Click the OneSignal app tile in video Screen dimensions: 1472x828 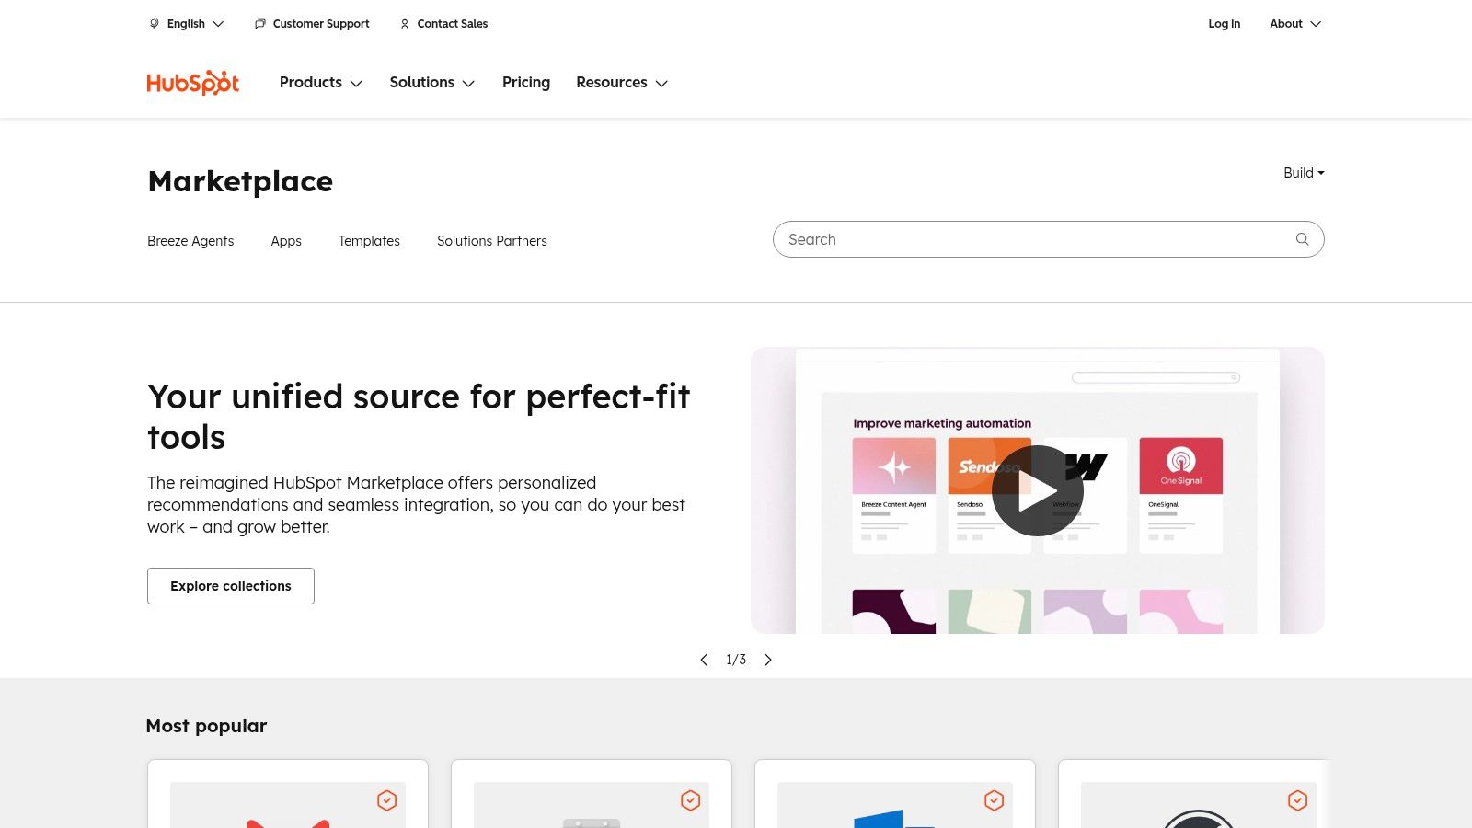point(1181,495)
